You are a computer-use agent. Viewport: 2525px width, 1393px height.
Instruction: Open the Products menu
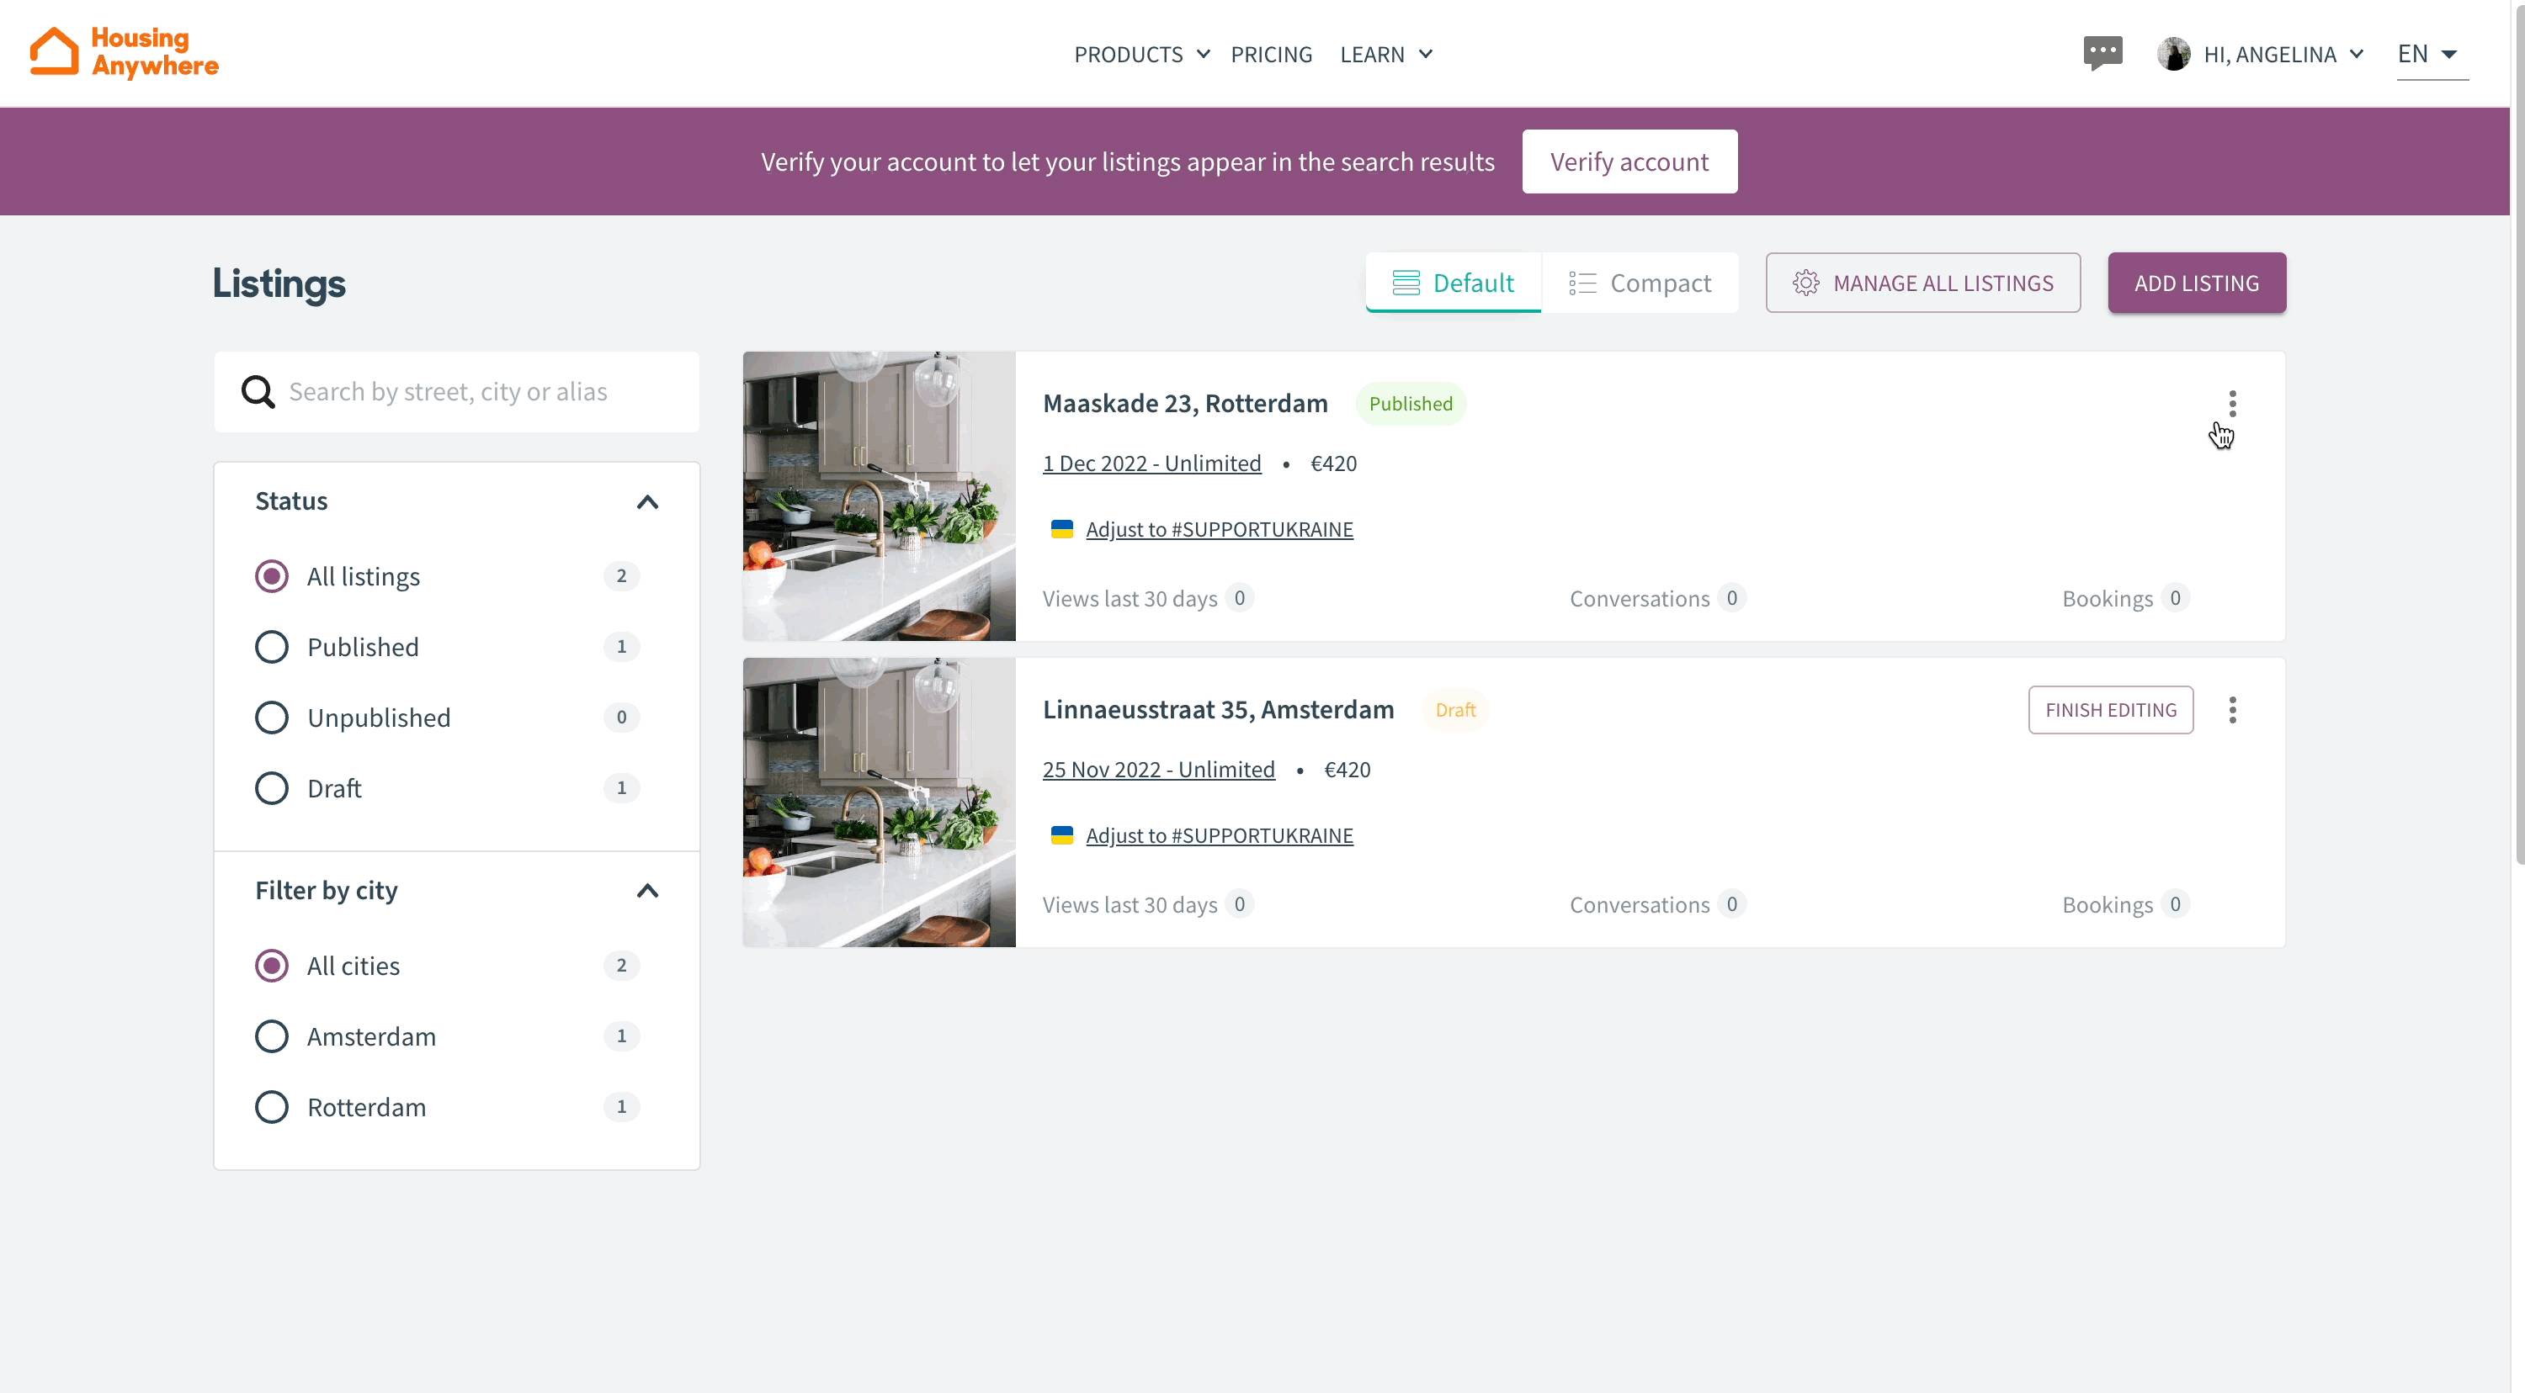(x=1141, y=55)
